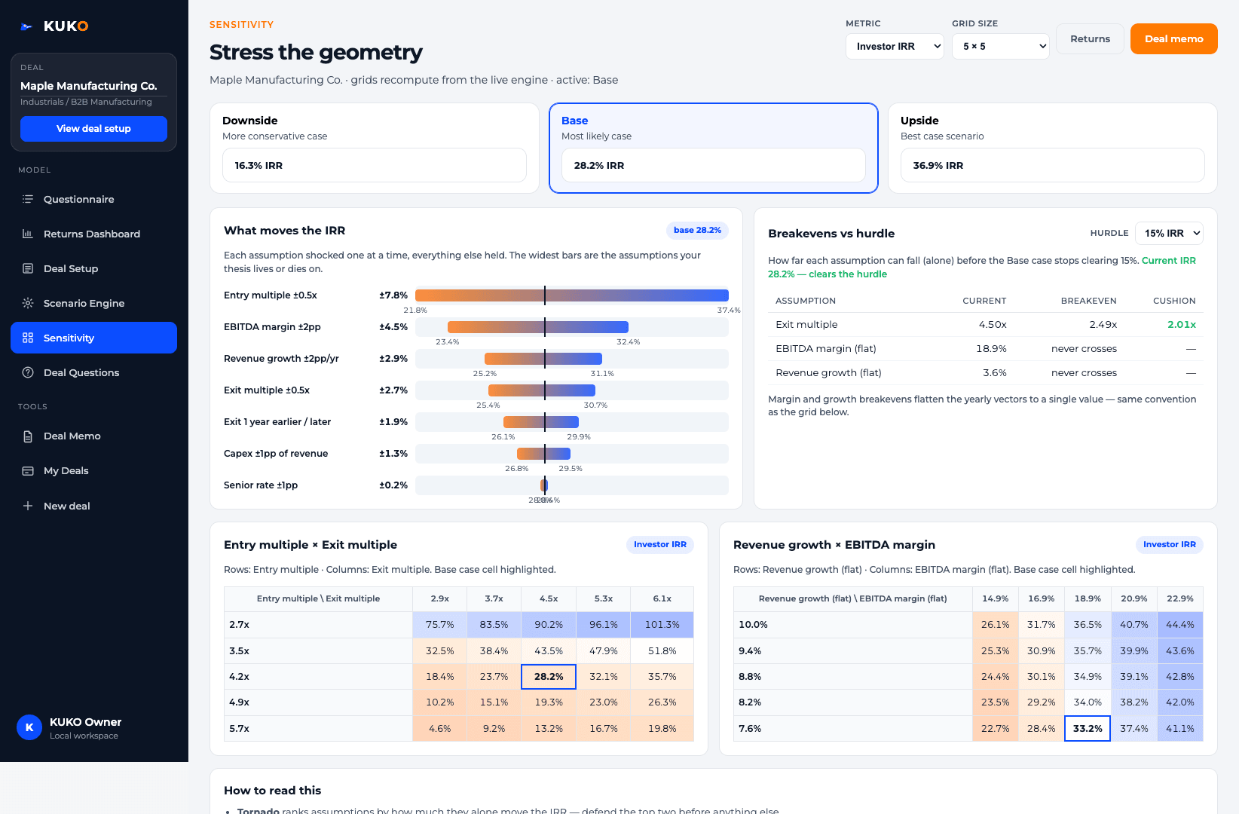Click the 18.9% column header
This screenshot has width=1239, height=814.
click(1088, 598)
